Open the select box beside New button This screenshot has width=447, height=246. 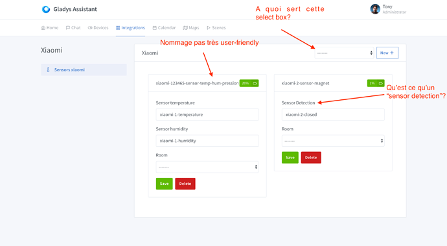(344, 53)
